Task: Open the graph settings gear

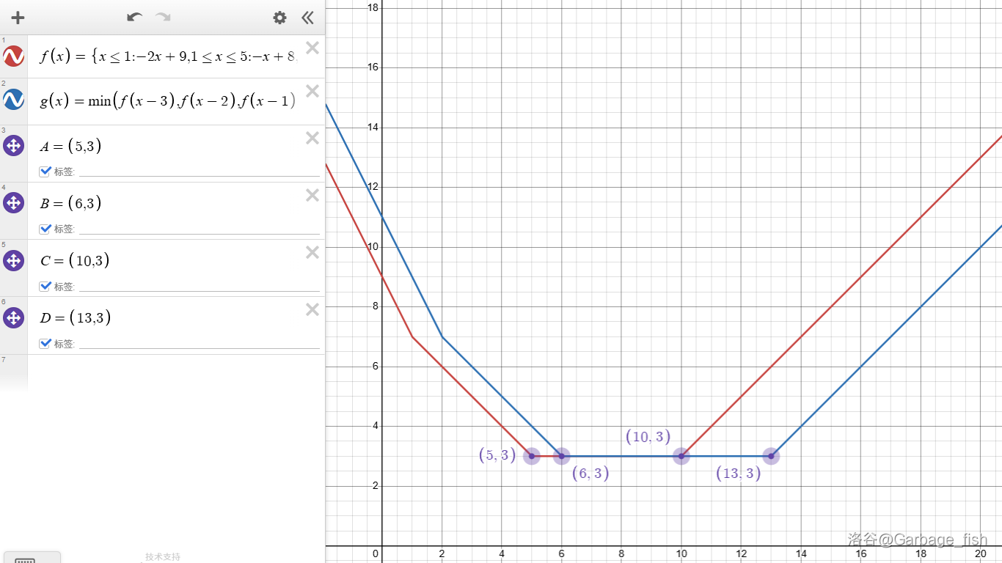Action: tap(279, 18)
